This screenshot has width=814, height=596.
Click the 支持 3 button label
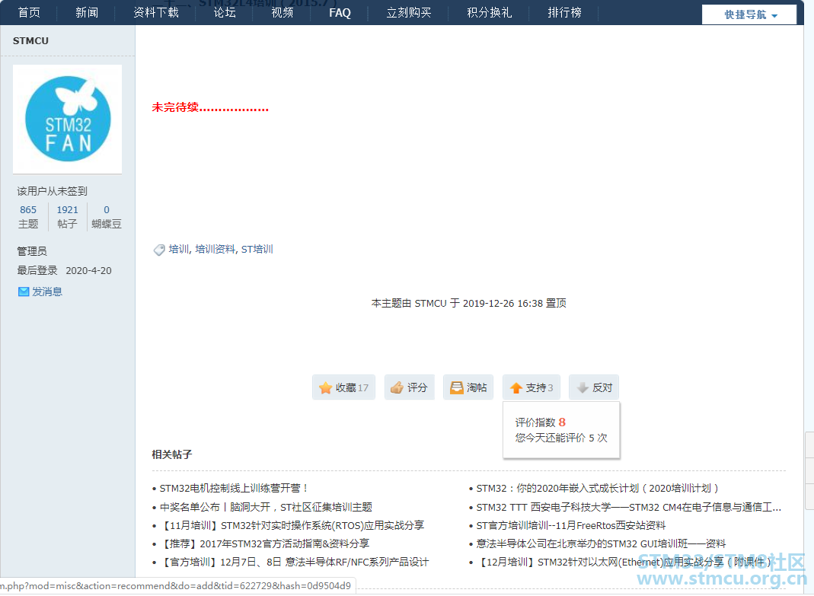pos(539,387)
